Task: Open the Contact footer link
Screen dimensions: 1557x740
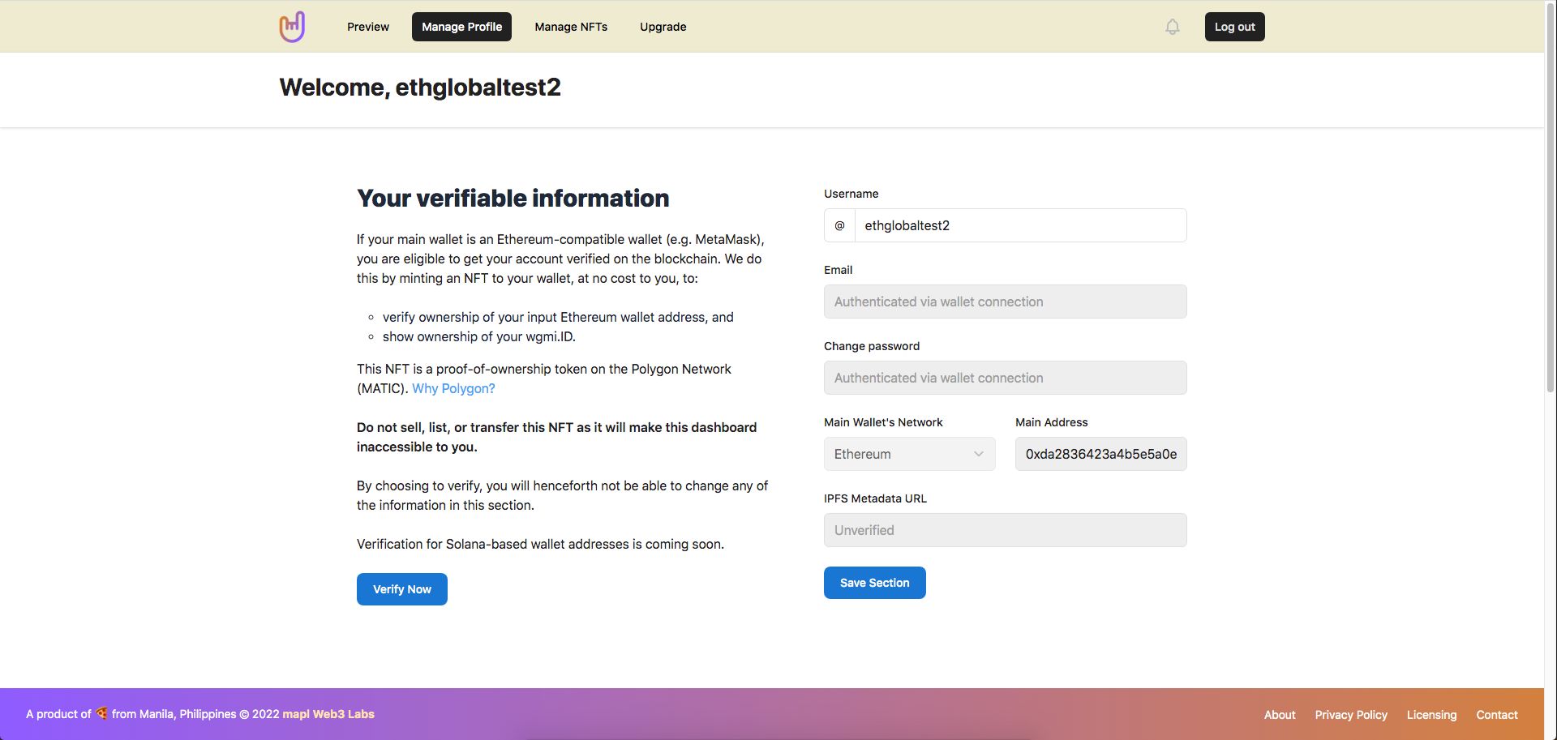Action: tap(1497, 715)
